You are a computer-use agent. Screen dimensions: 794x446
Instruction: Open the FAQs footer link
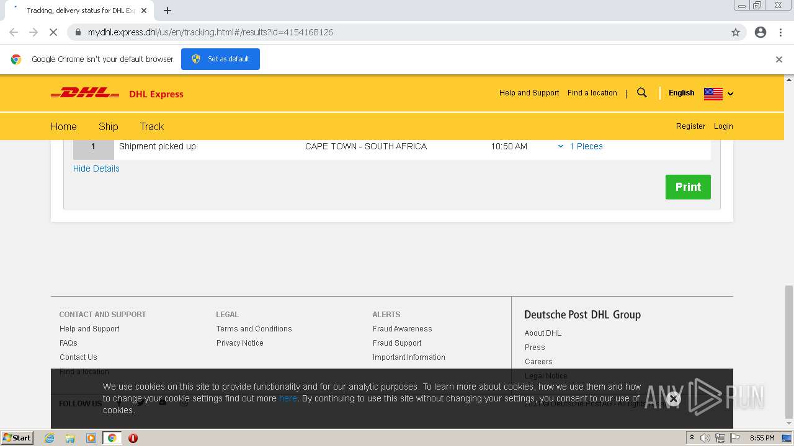tap(68, 343)
